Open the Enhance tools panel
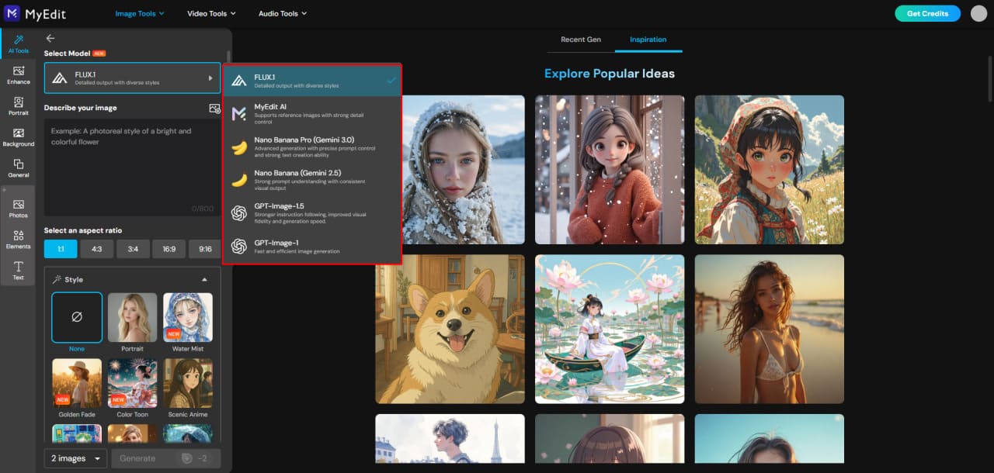994x473 pixels. 18,75
